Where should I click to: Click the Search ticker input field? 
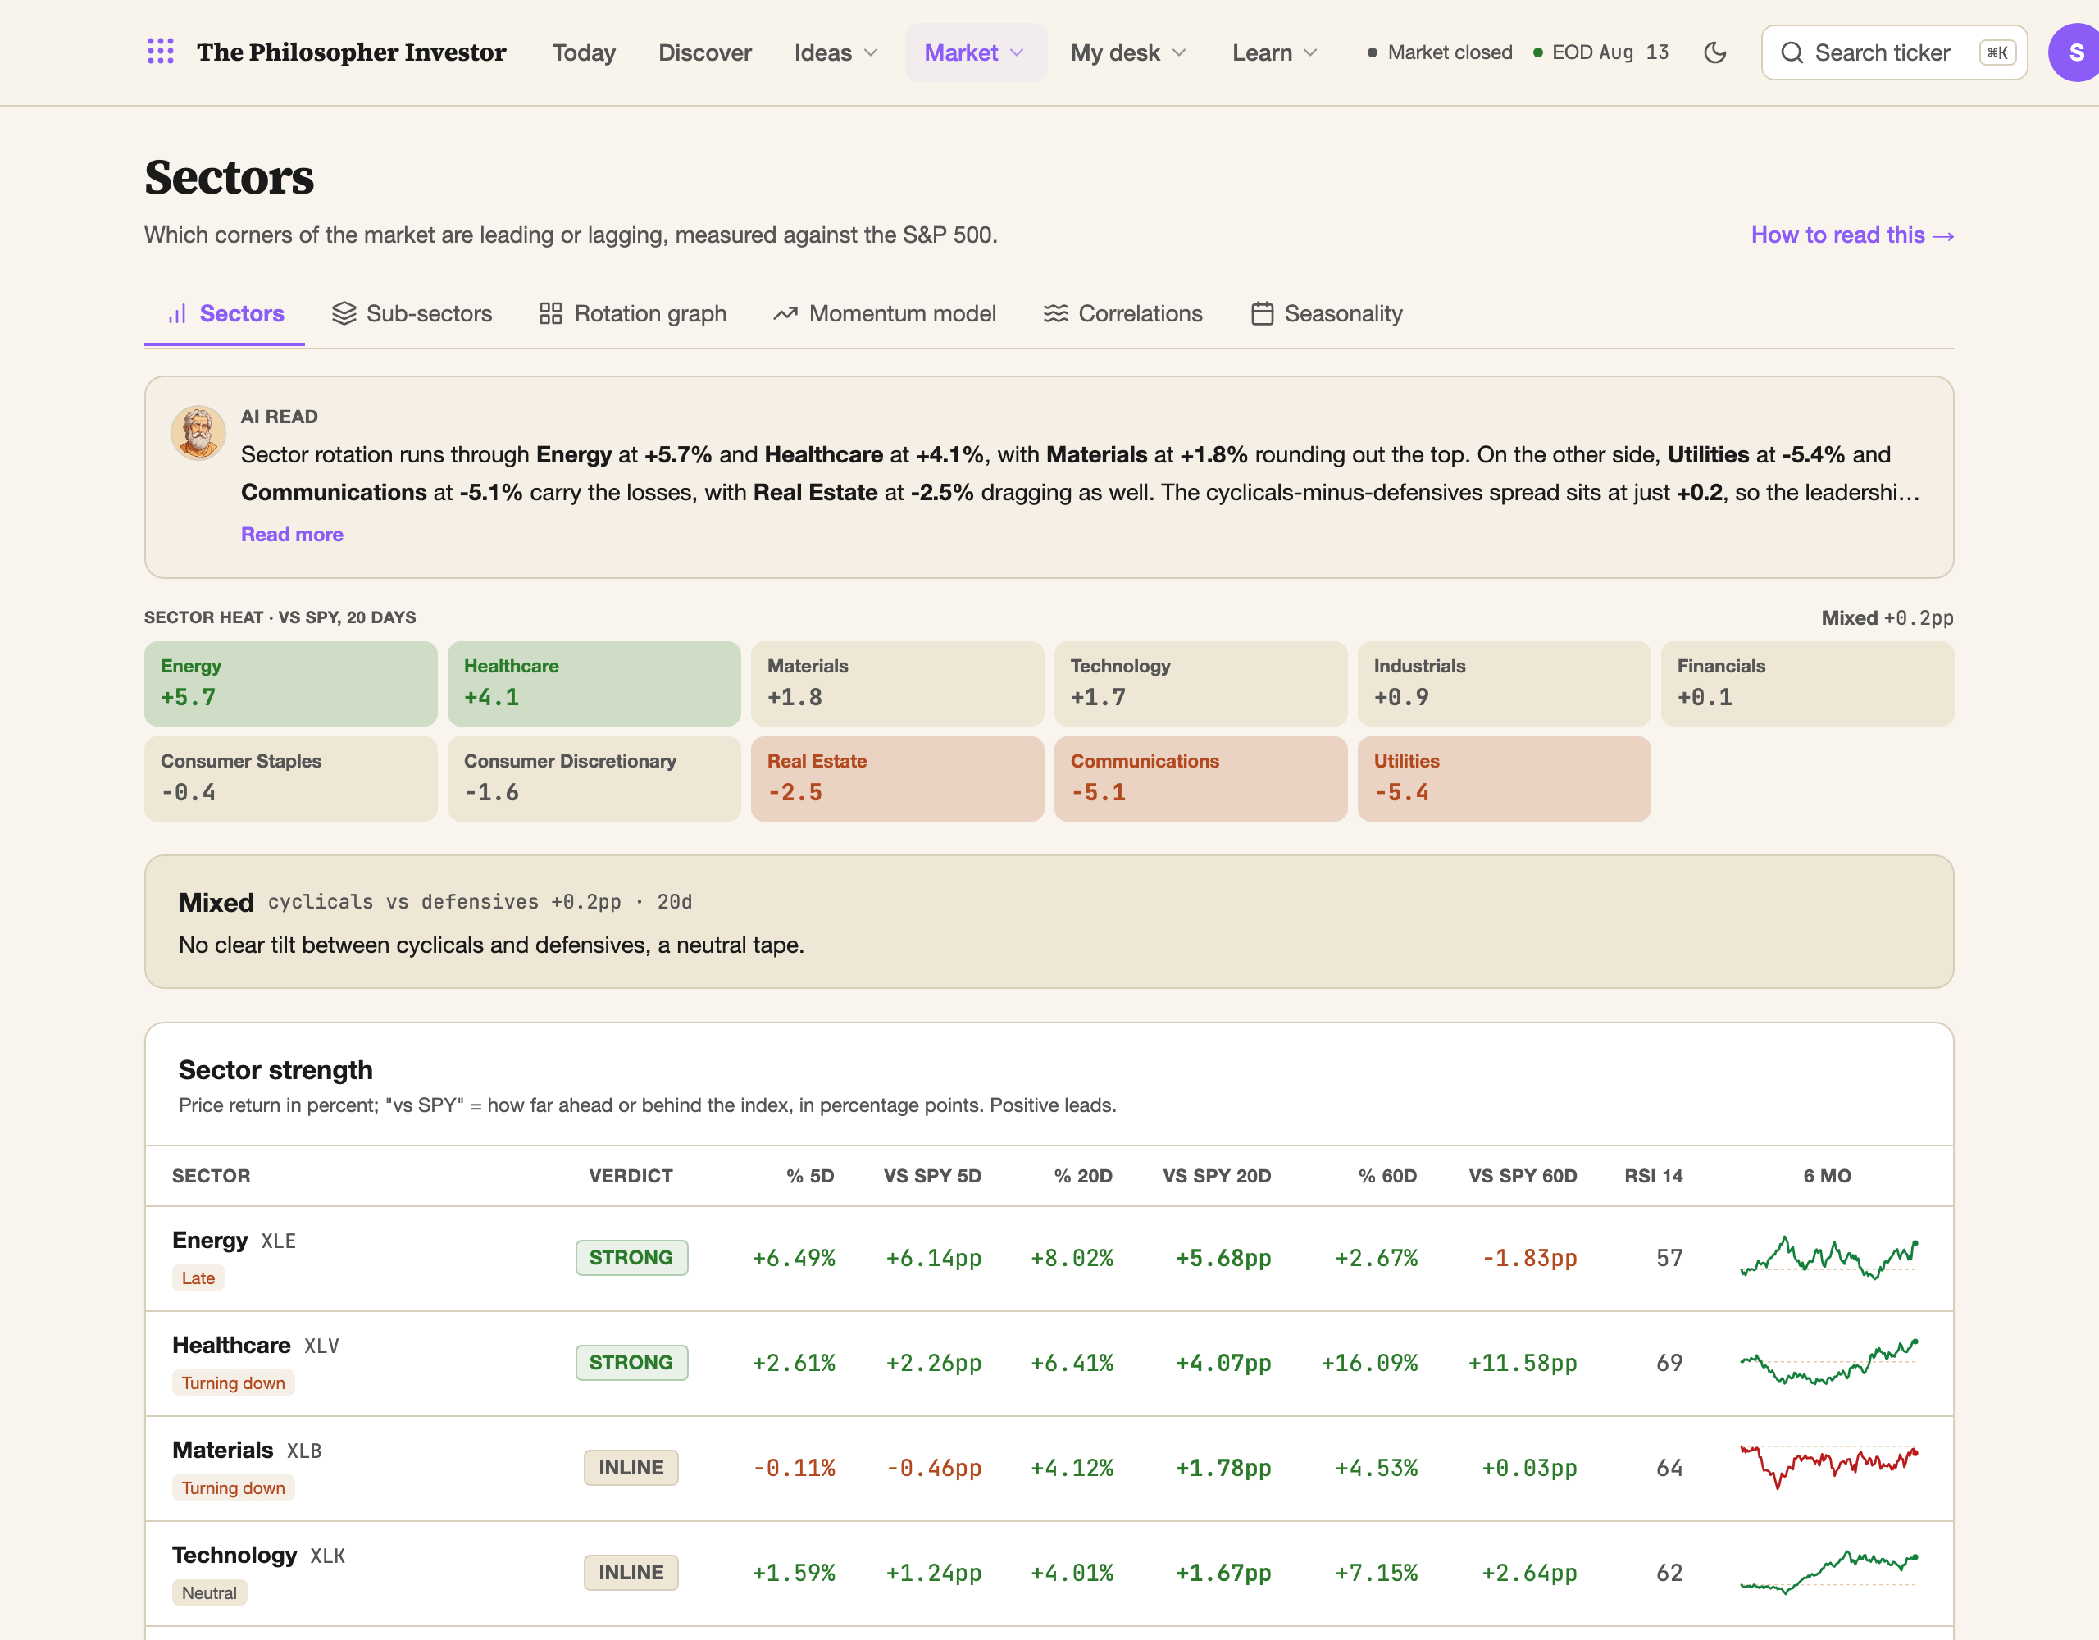click(1894, 52)
